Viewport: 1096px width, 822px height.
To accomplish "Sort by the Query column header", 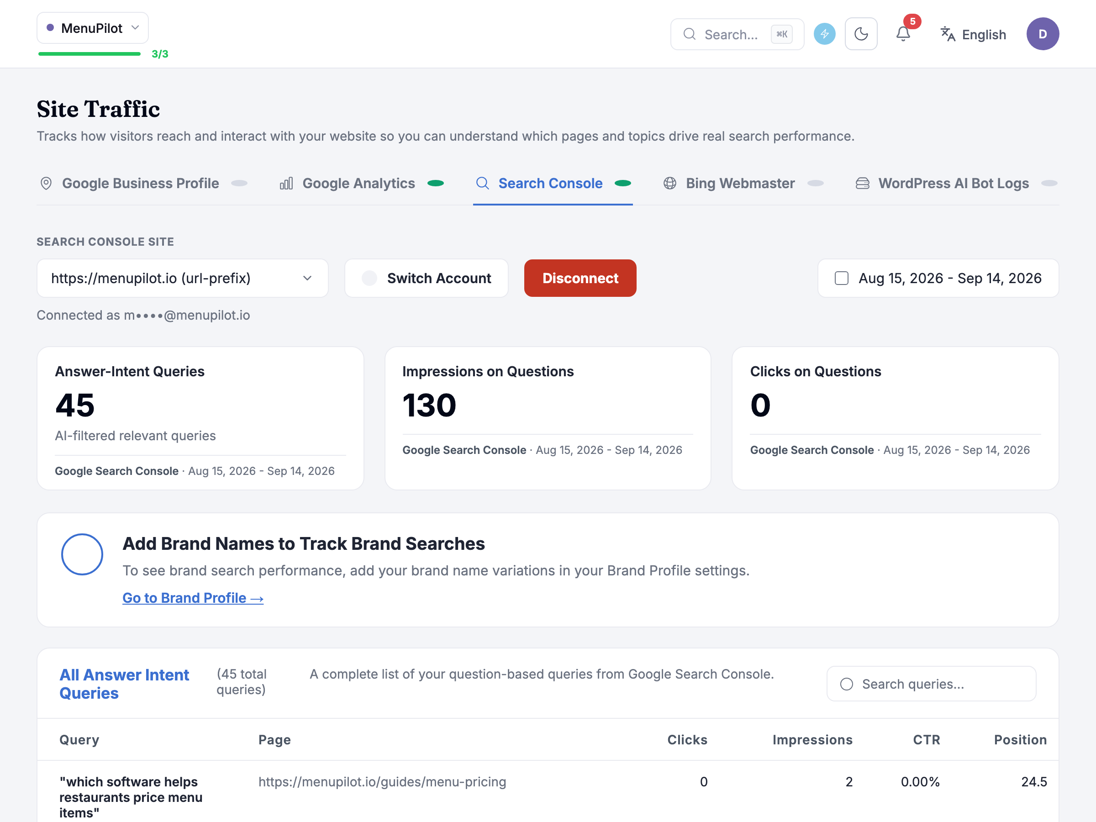I will (x=79, y=739).
